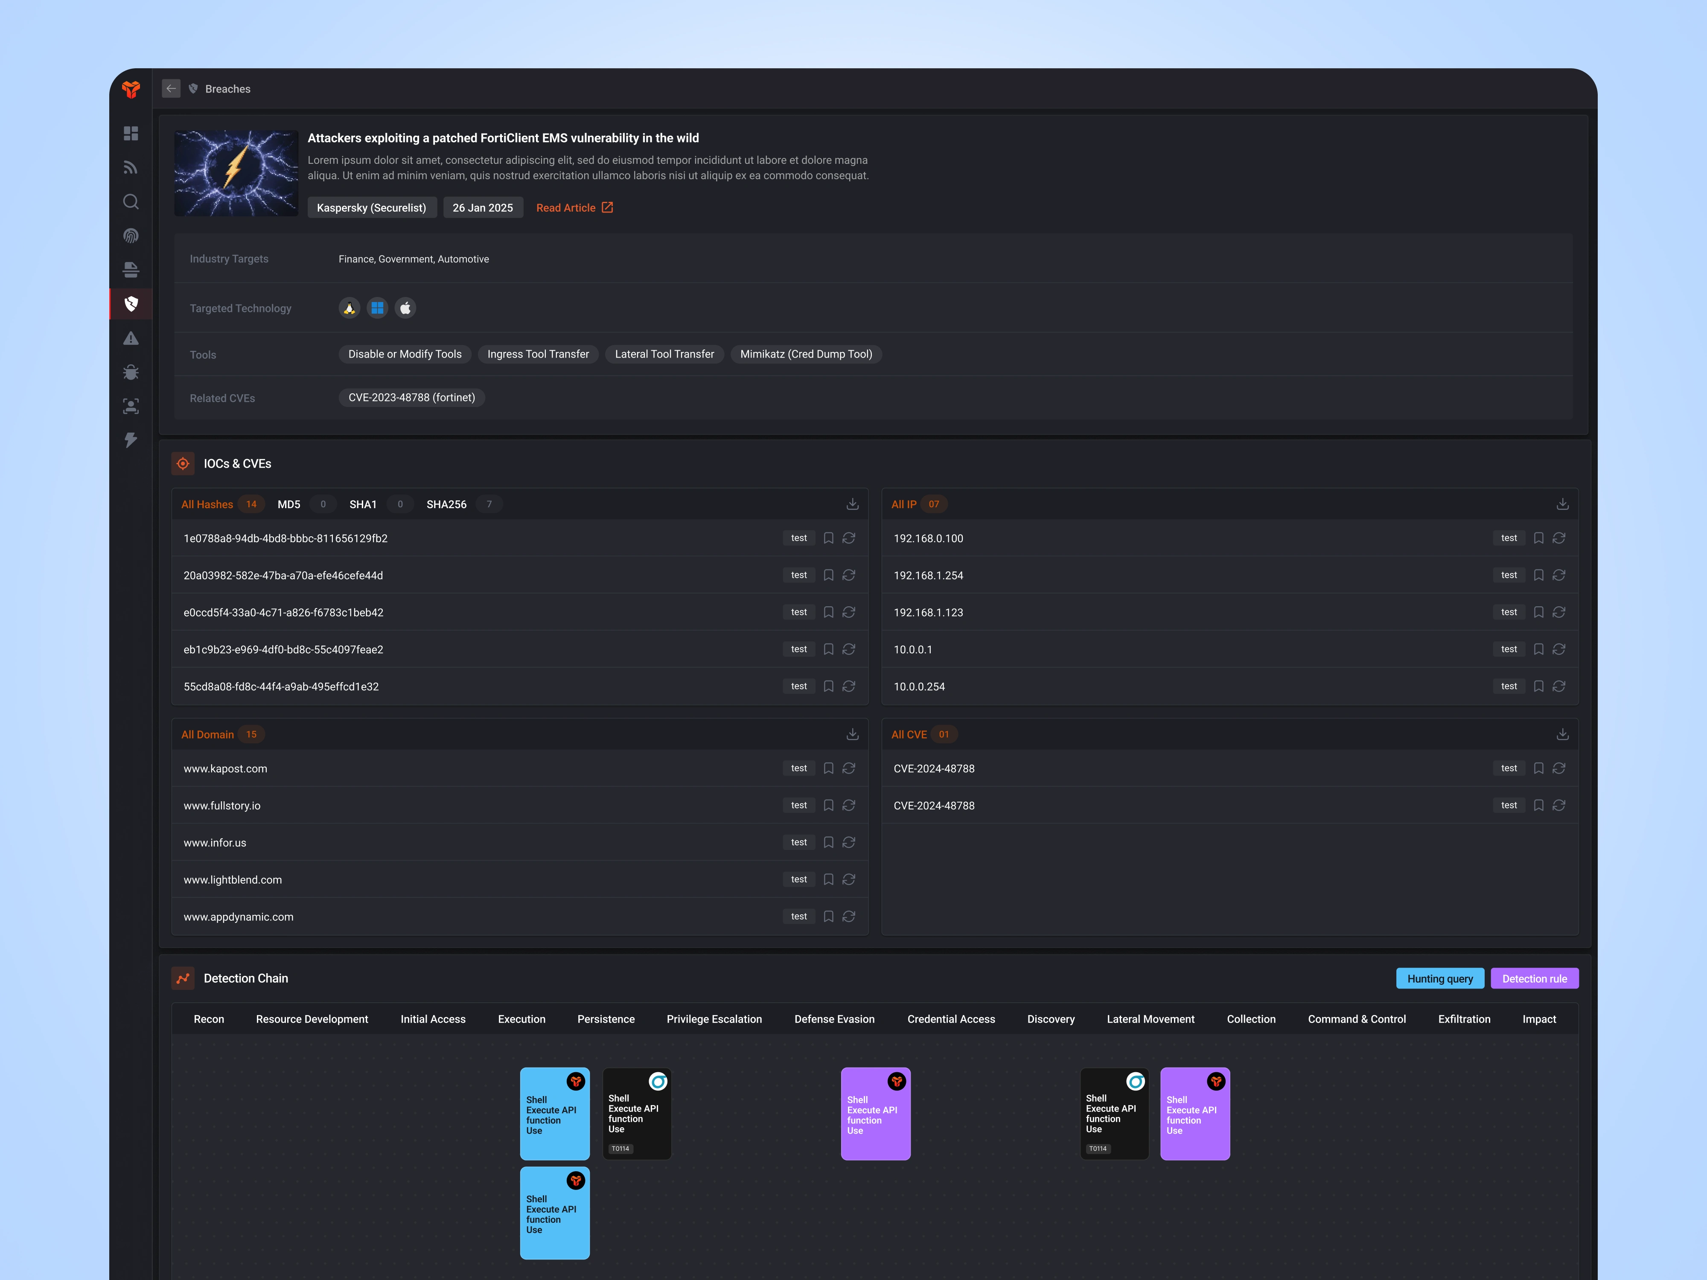The height and width of the screenshot is (1280, 1707).
Task: Open the Dashboard from the sidebar
Action: (x=131, y=134)
